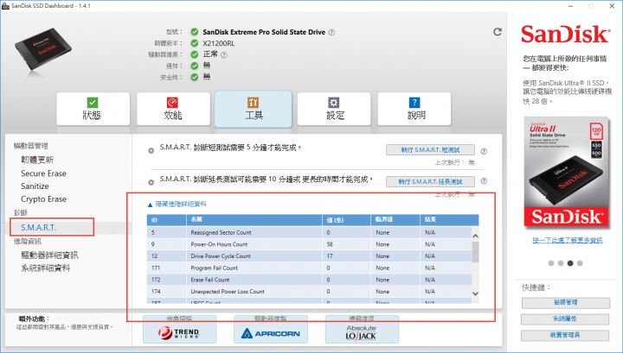Image resolution: width=623 pixels, height=353 pixels.
Task: Click help icon next to short test button
Action: (x=484, y=151)
